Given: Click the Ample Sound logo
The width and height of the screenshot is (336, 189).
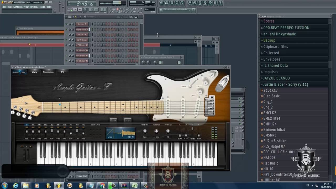Looking at the screenshot, I should (x=20, y=72).
